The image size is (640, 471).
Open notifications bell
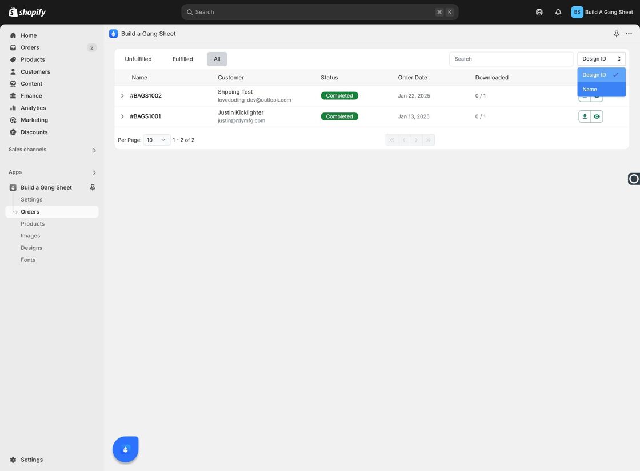point(558,12)
